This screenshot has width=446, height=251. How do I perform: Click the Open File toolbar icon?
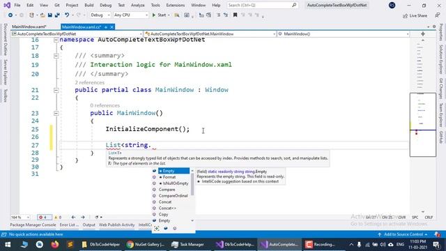pos(43,15)
